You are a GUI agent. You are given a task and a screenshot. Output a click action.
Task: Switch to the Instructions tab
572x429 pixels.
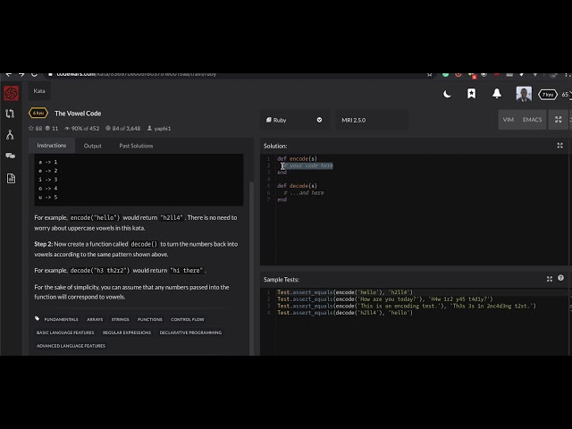click(52, 145)
